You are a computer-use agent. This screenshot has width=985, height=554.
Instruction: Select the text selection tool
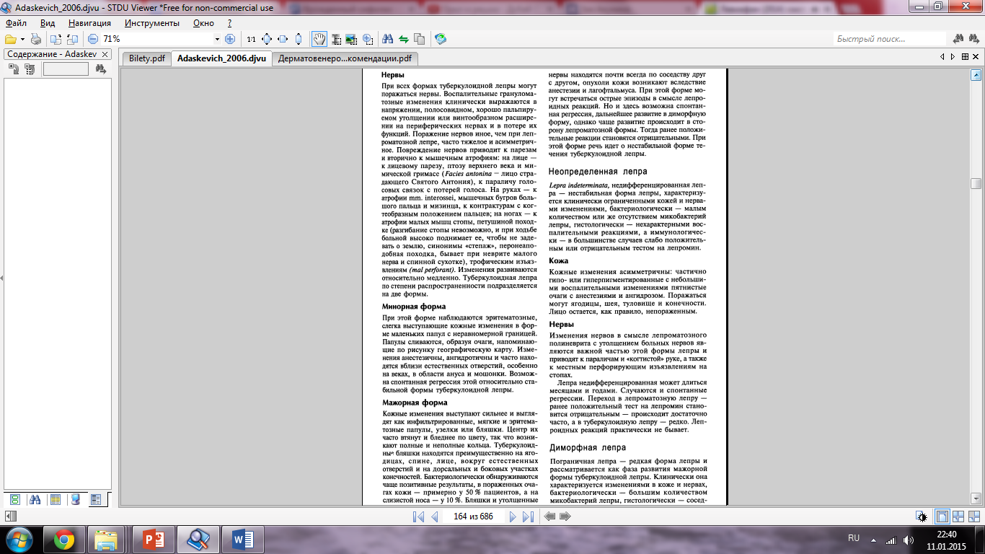coord(336,39)
